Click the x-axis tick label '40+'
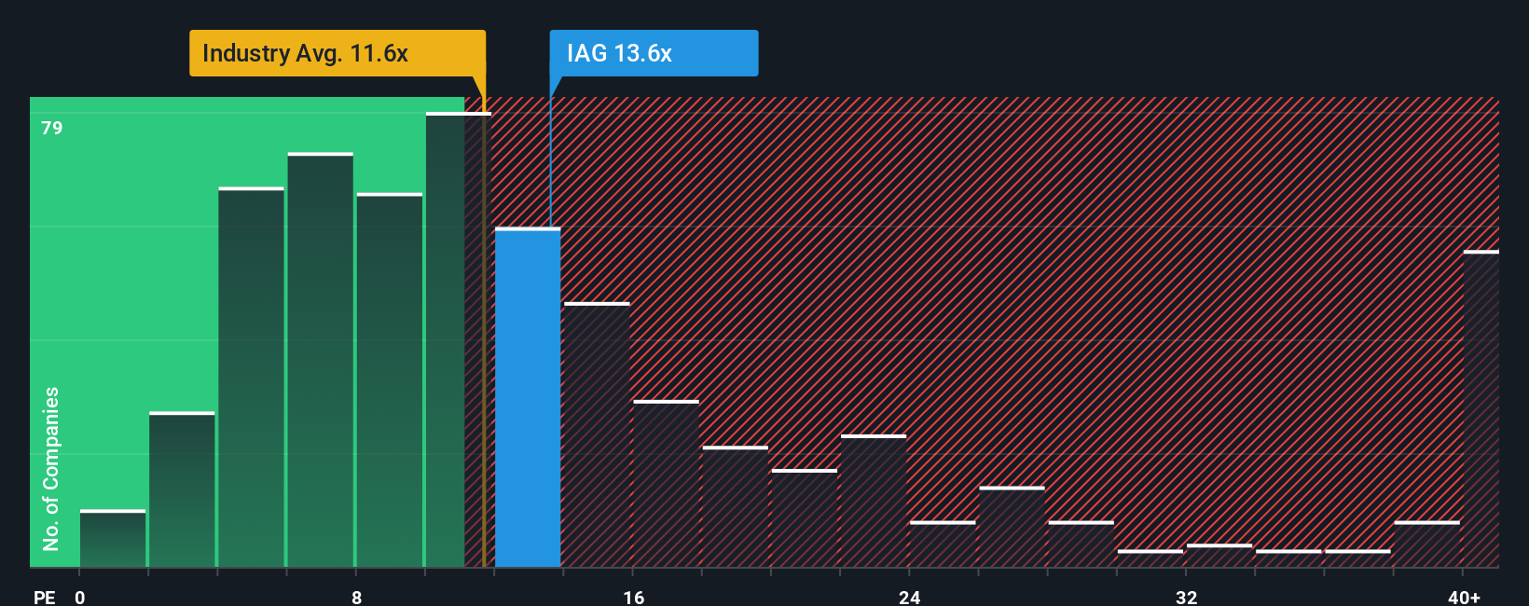Viewport: 1529px width, 606px height. tap(1464, 597)
